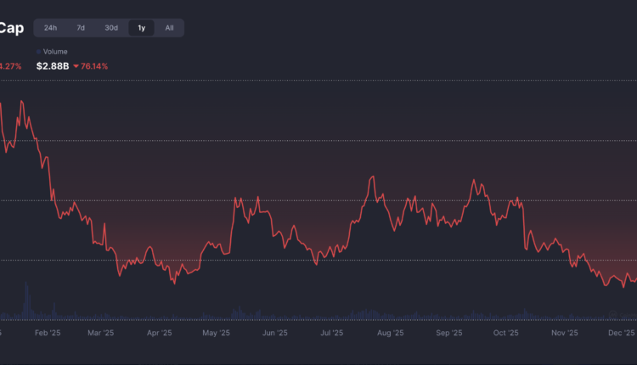Click the 76.14% change percentage
The height and width of the screenshot is (365, 637).
(94, 66)
